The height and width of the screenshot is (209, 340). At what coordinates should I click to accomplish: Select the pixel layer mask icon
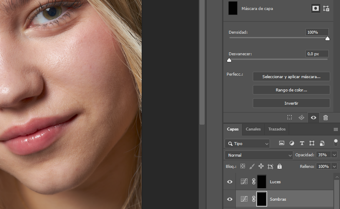[316, 8]
